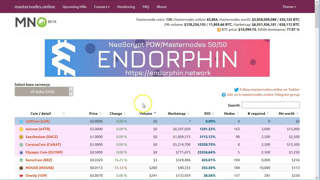320x180 pixels.
Task: Click EarnzCoin price $0.0320
Action: pyautogui.click(x=96, y=160)
